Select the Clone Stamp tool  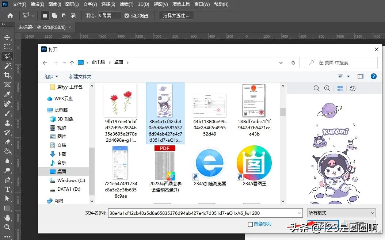click(7, 123)
